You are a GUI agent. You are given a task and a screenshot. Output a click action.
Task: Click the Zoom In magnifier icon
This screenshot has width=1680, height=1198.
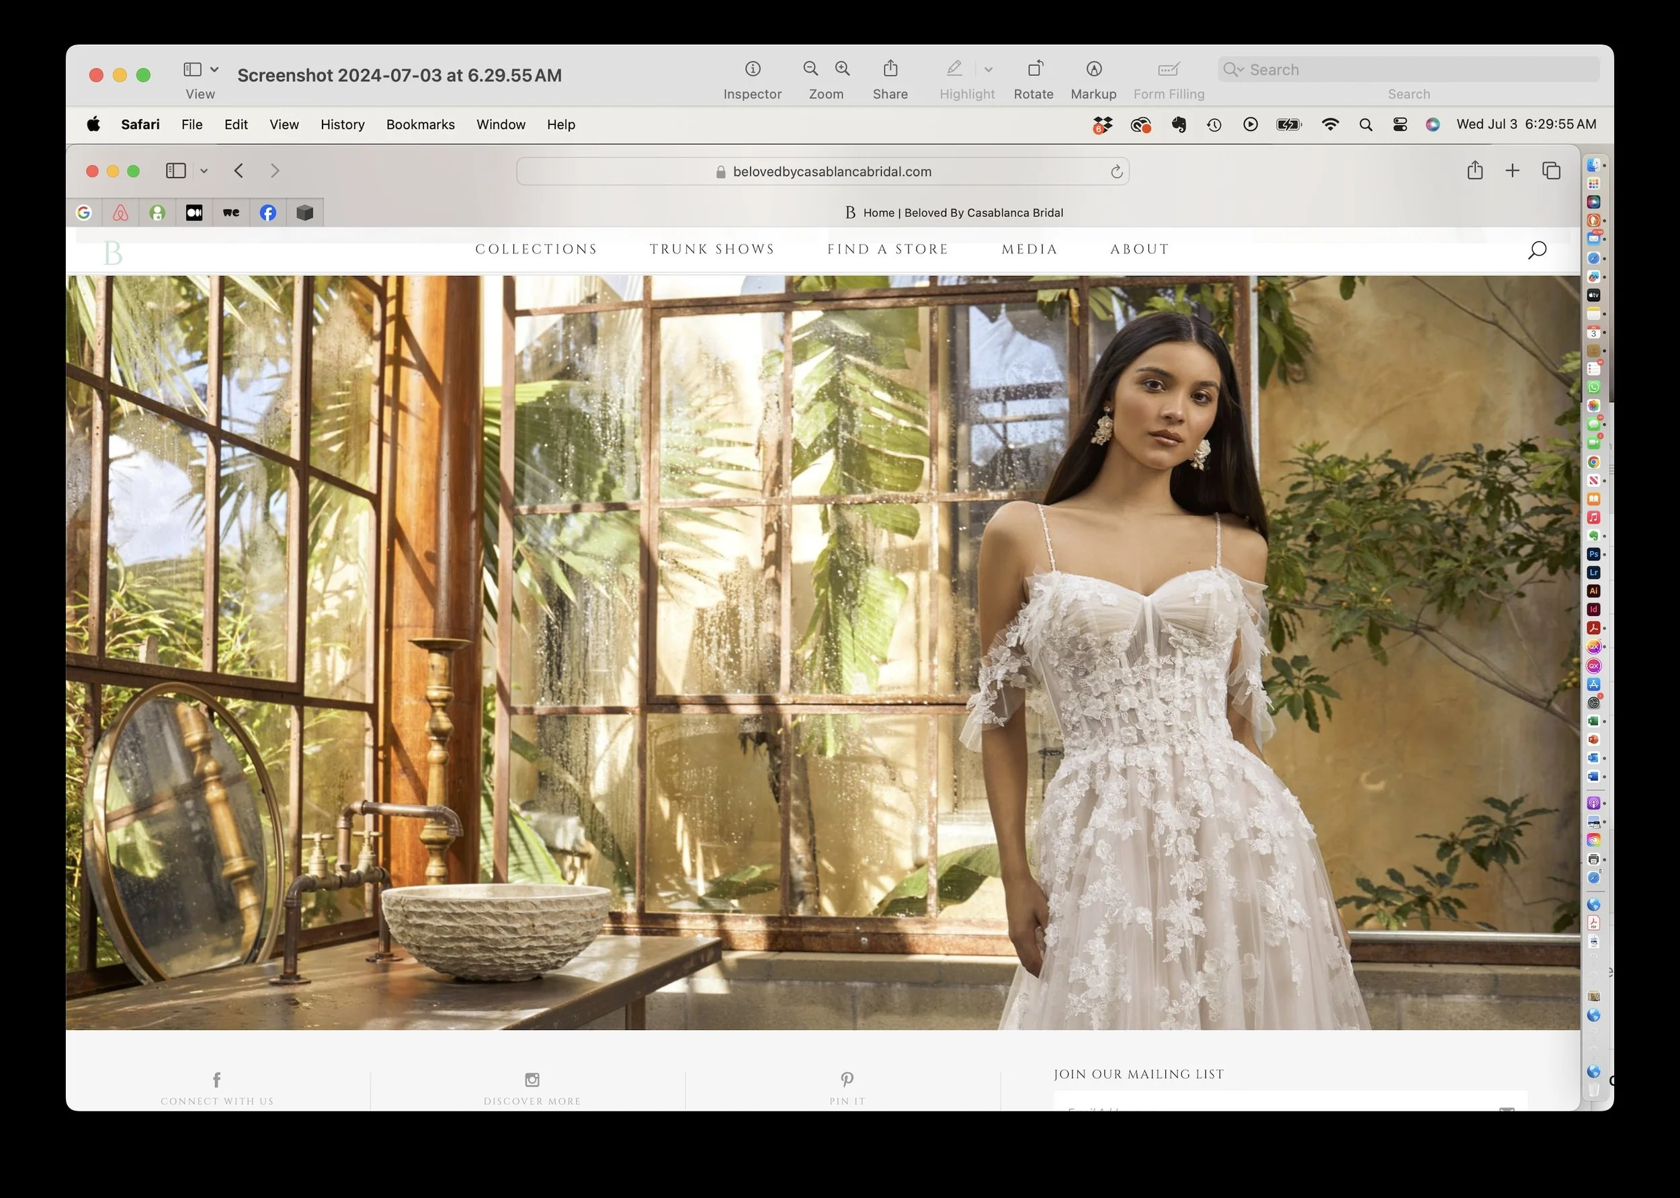842,69
